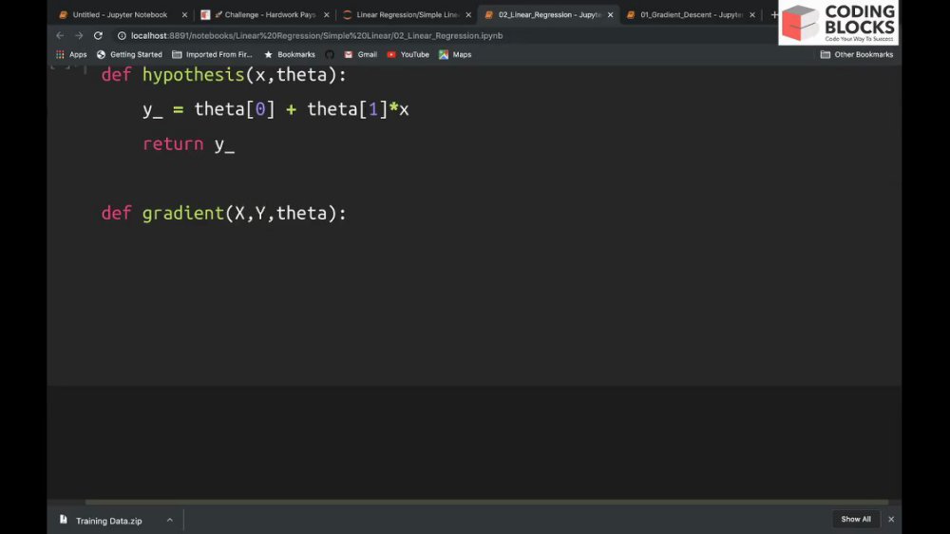Screen dimensions: 950x534
Task: Click the def gradient(X,Y,theta): line
Action: point(223,214)
